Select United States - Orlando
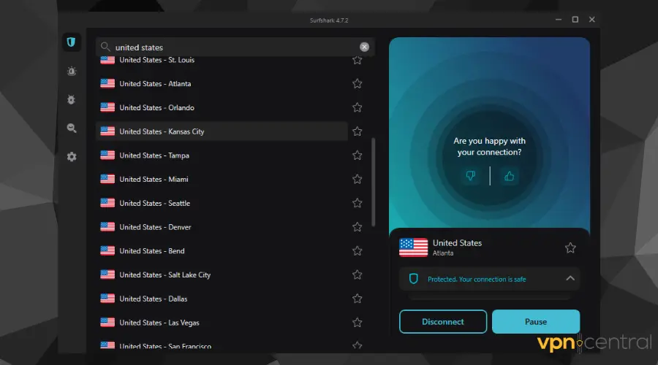Screen dimensions: 658x365 (222, 108)
